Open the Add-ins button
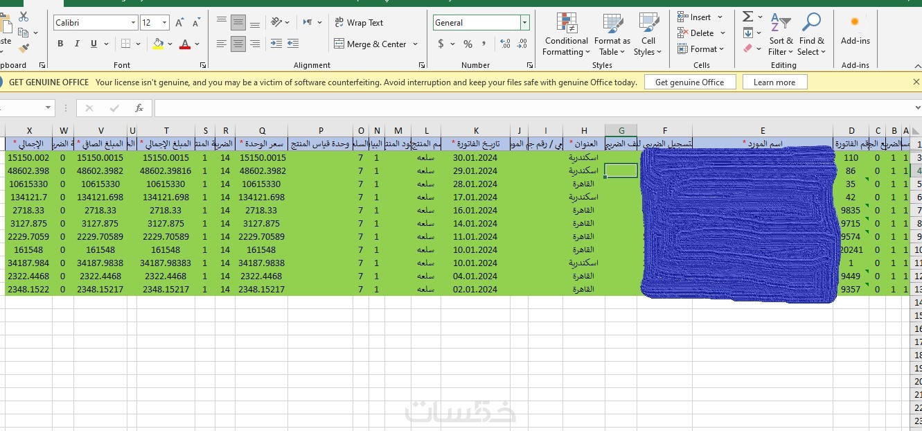 tap(855, 31)
